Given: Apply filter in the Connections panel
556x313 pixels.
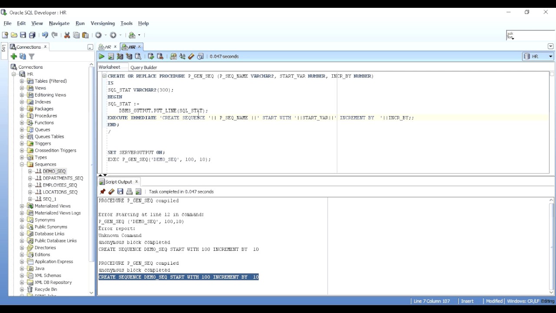Looking at the screenshot, I should [x=32, y=57].
